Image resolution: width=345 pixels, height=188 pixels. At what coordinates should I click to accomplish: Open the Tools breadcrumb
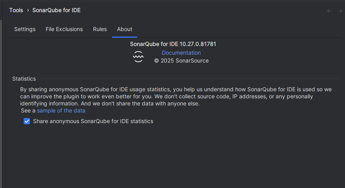[16, 10]
